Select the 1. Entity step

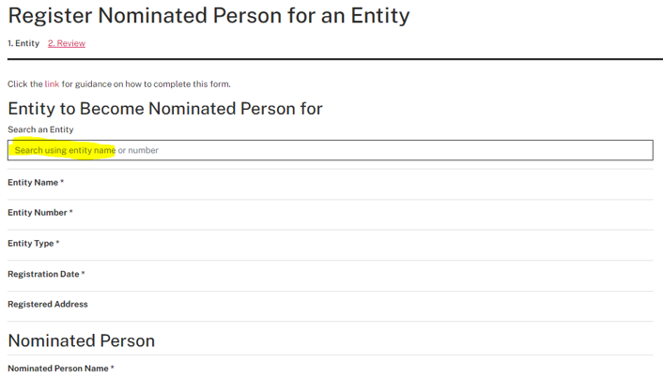23,43
